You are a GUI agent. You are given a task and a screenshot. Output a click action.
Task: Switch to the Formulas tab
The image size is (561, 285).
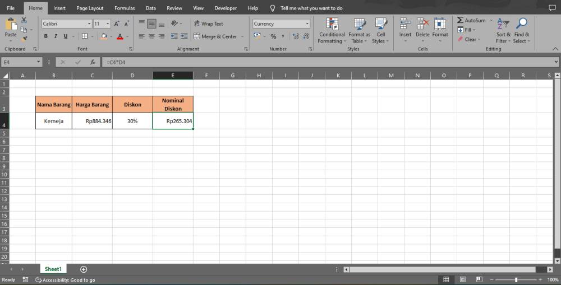click(124, 8)
